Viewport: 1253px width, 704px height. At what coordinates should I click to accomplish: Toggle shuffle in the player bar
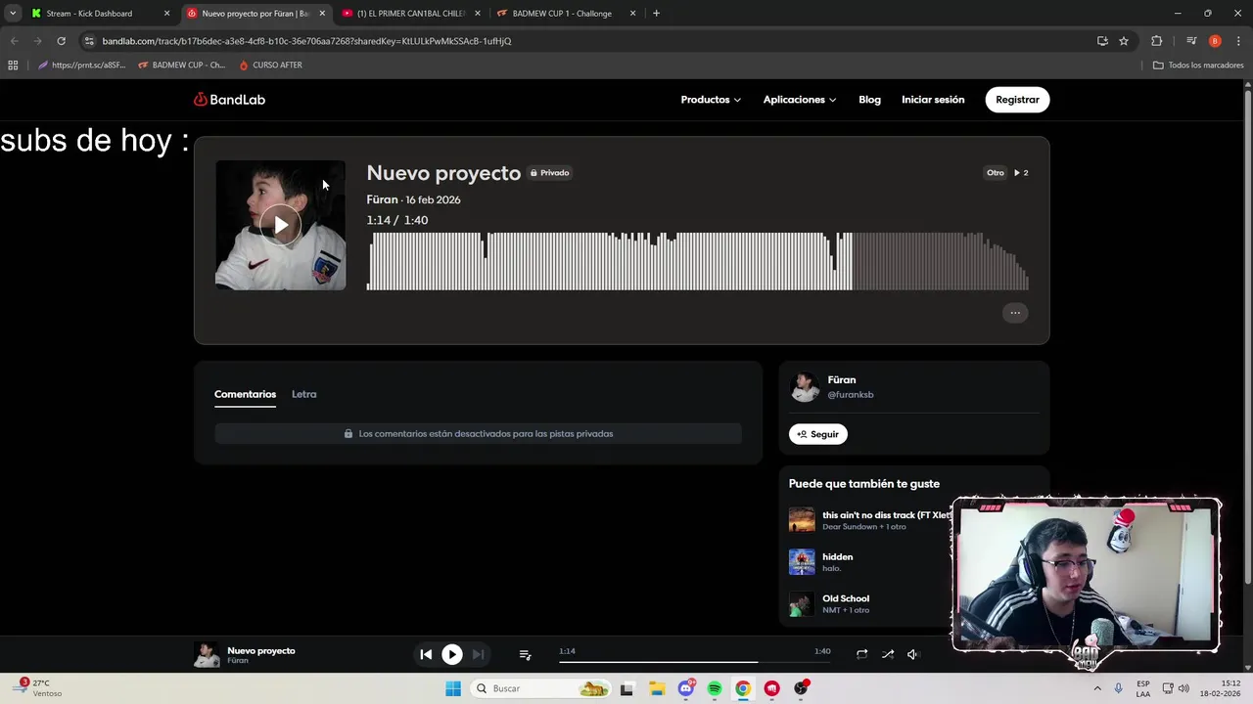click(888, 654)
